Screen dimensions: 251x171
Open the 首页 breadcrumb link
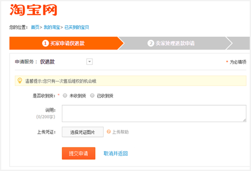click(35, 27)
